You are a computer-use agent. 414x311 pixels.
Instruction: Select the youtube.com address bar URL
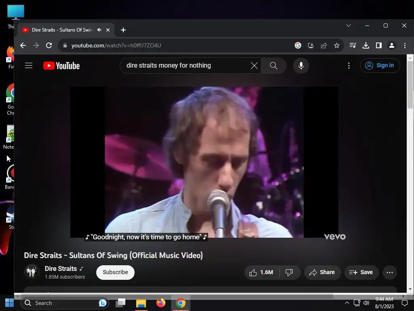[116, 45]
